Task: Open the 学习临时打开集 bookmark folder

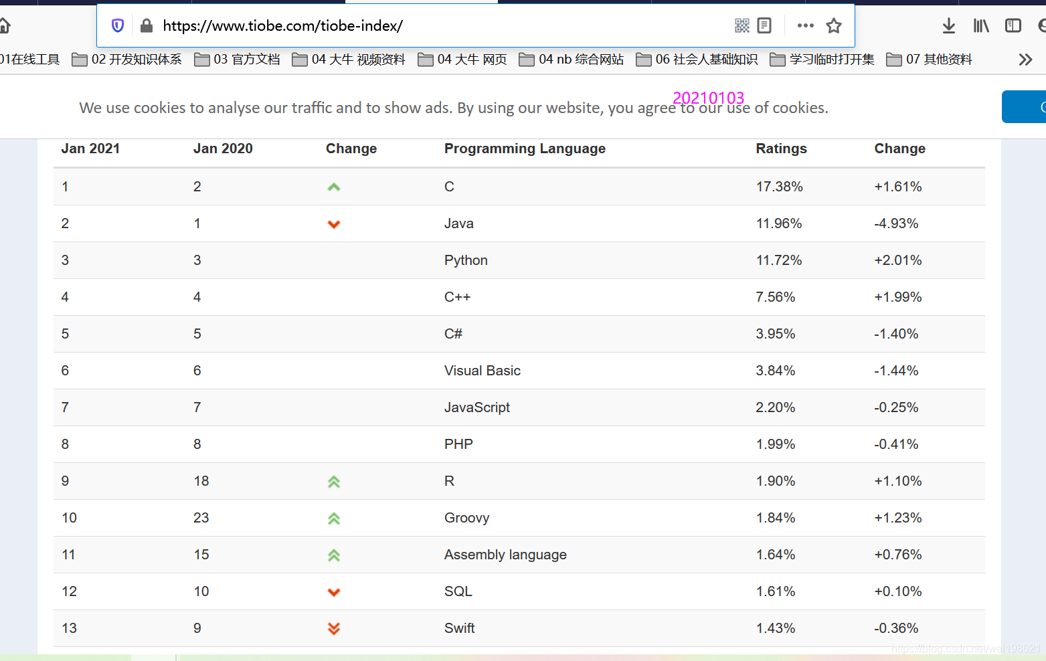Action: [822, 60]
